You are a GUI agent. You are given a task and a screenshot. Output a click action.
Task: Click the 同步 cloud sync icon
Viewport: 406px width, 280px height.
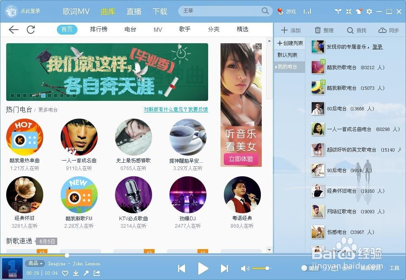383,30
